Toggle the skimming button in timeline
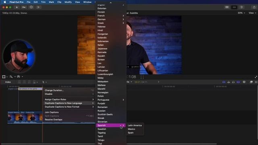The height and width of the screenshot is (145, 258). [x=224, y=82]
